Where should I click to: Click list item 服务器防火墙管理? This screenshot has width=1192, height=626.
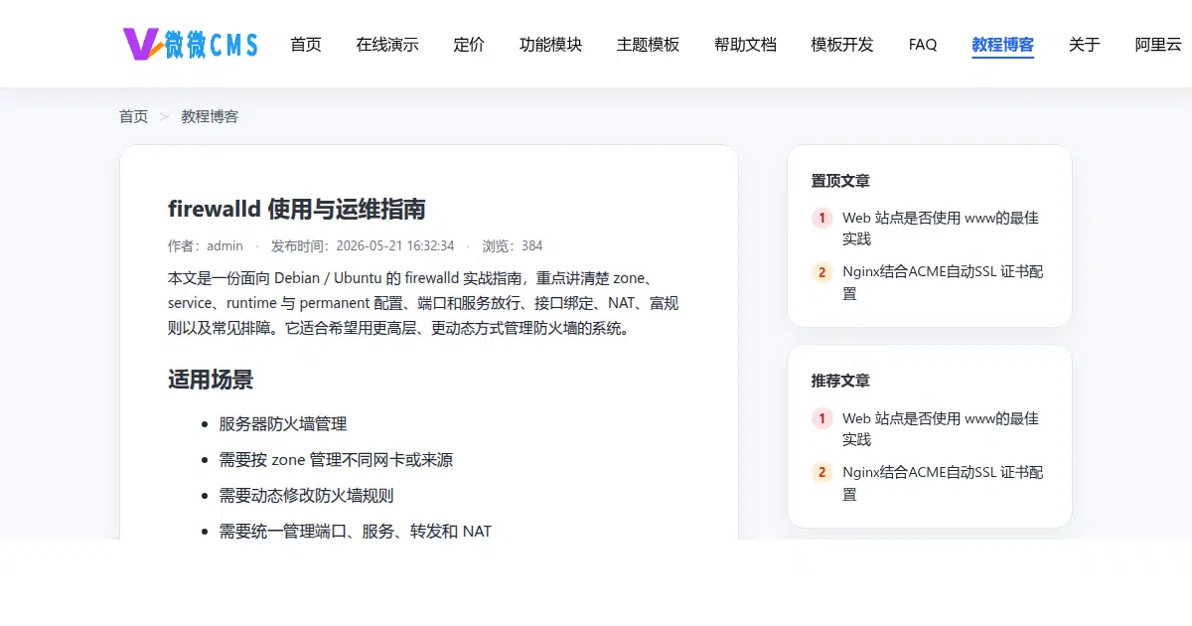282,423
